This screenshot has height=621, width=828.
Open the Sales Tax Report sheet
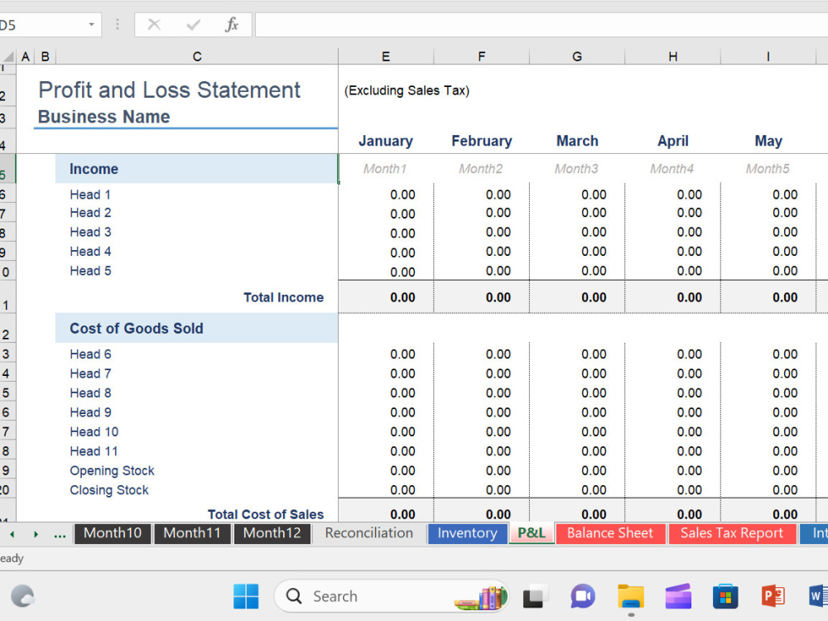[x=732, y=533]
